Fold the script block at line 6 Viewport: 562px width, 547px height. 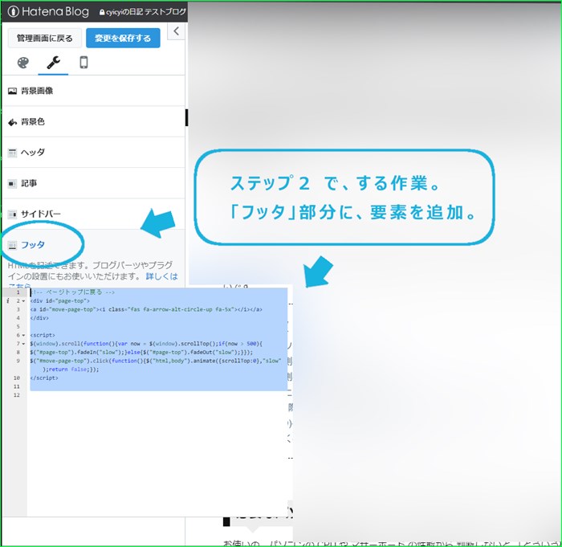(23, 336)
